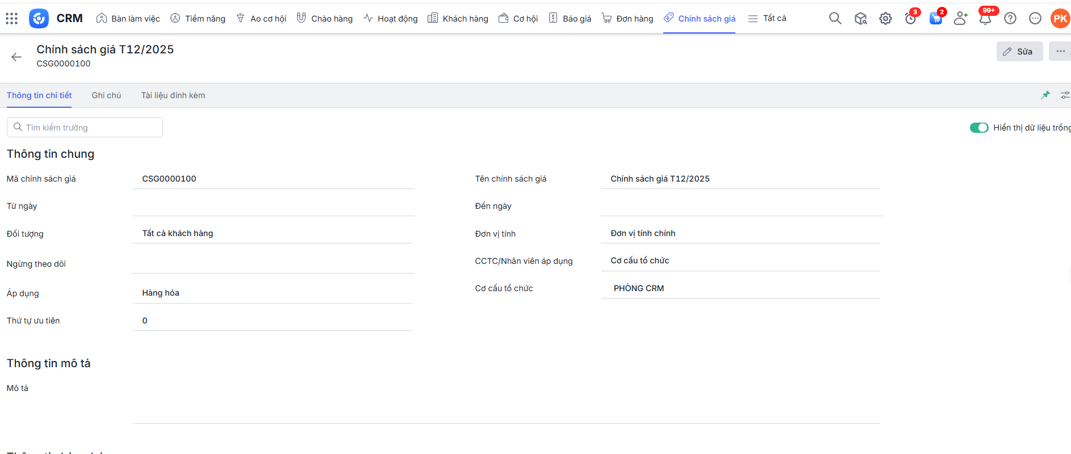Viewport: 1071px width, 454px height.
Task: Open the more actions ellipsis button
Action: [x=1060, y=51]
